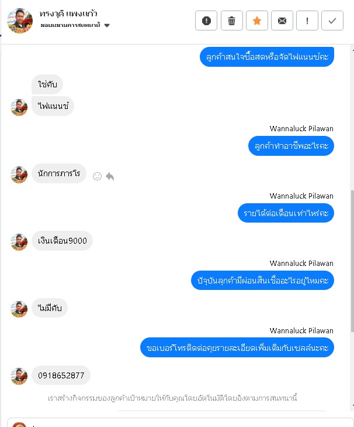Image resolution: width=354 pixels, height=427 pixels.
Task: Click the spam report icon button
Action: 206,21
